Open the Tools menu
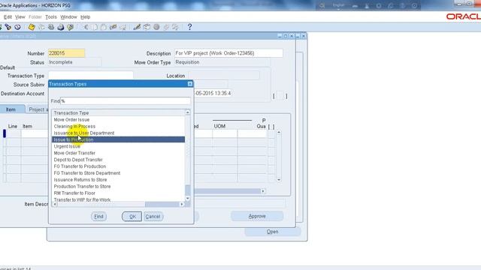The width and height of the screenshot is (481, 270). point(51,17)
